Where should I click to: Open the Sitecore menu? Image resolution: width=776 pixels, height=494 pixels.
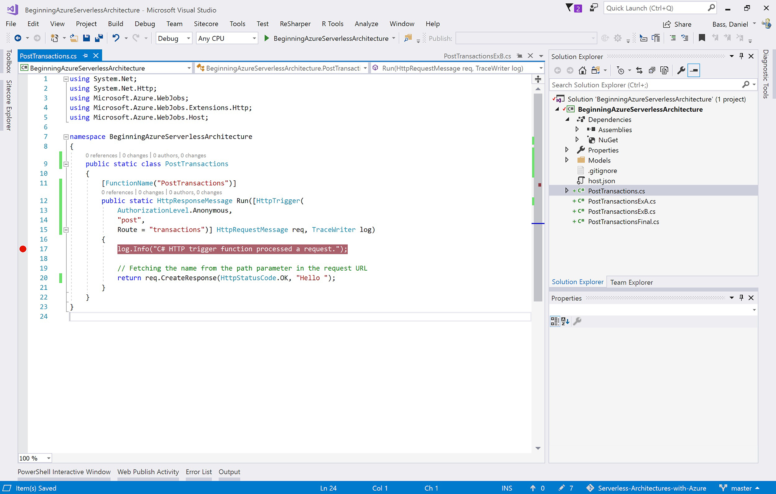tap(206, 24)
